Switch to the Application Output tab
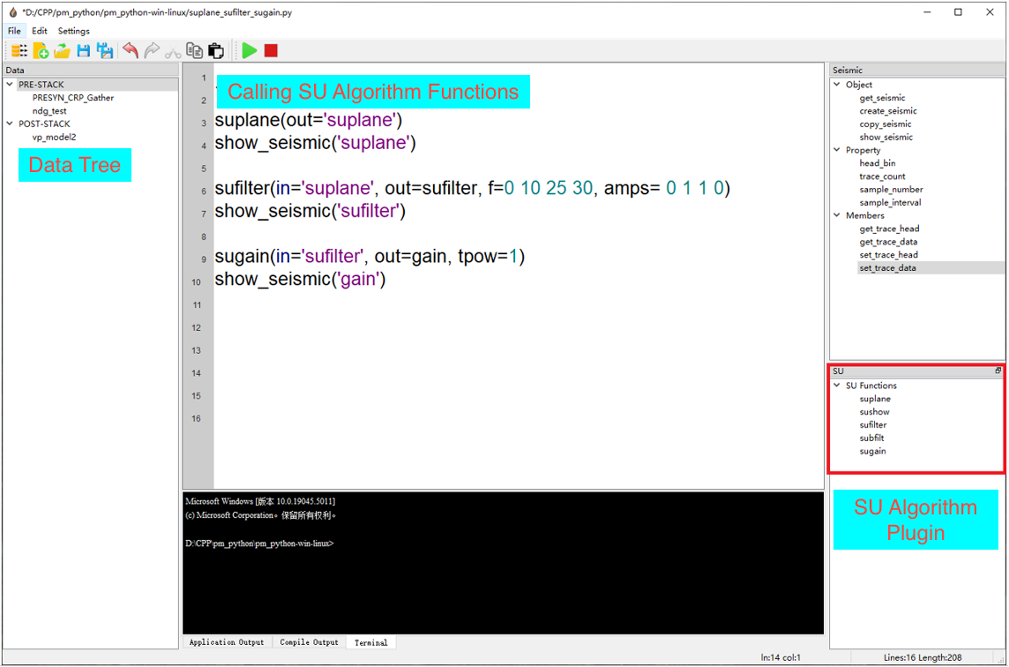1009x667 pixels. [228, 642]
